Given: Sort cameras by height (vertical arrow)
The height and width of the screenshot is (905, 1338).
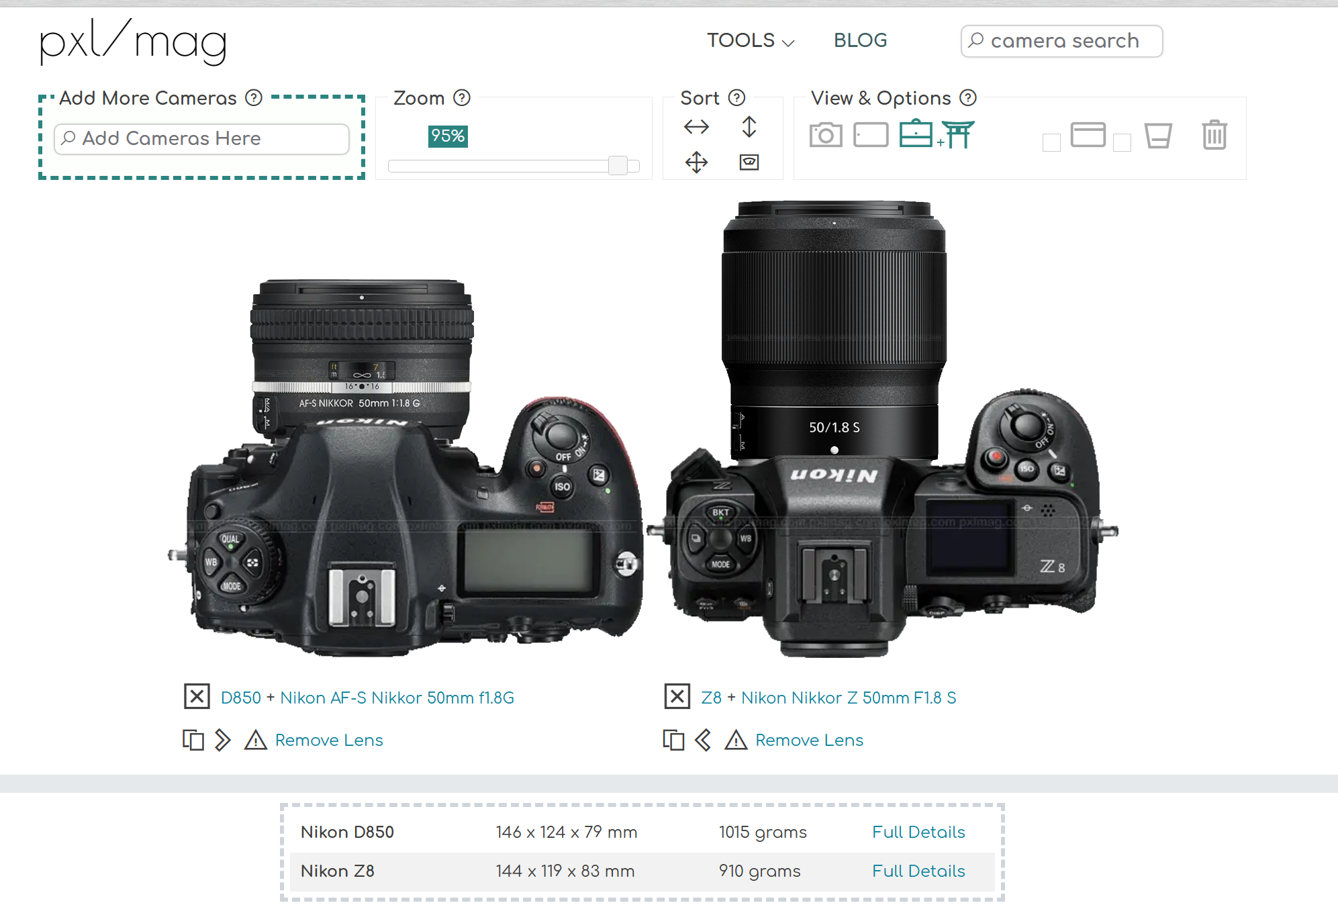Looking at the screenshot, I should 749,126.
